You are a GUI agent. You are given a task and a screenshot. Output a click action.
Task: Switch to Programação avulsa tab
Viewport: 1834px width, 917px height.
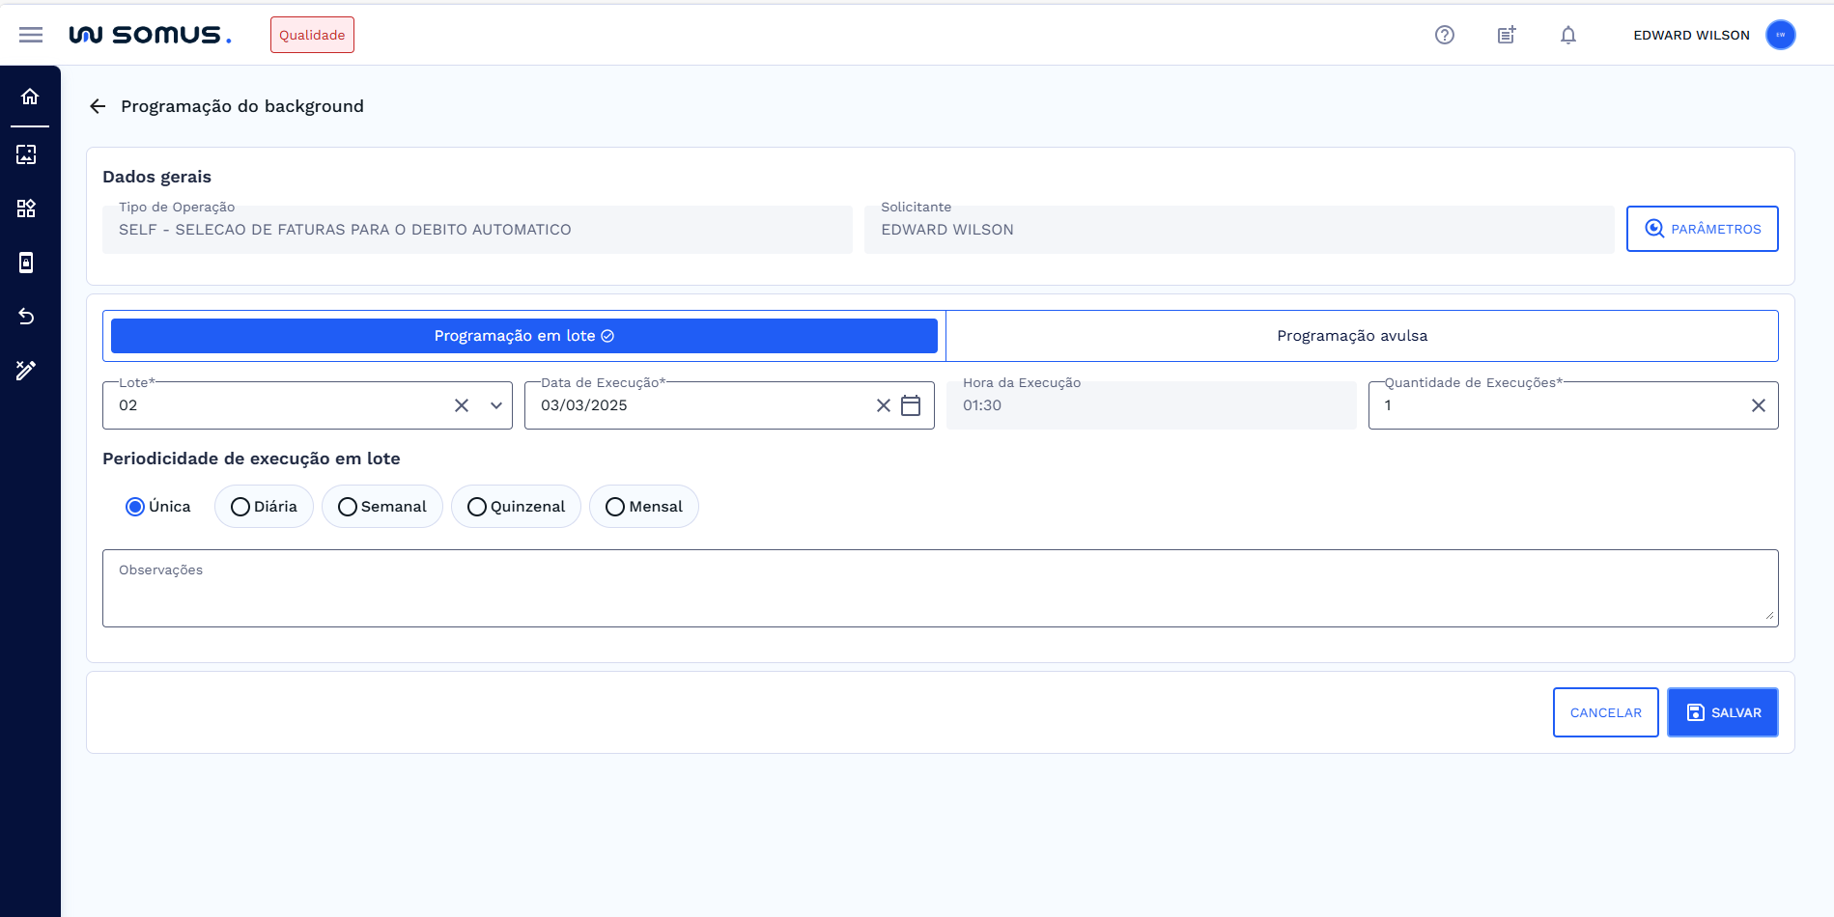pyautogui.click(x=1352, y=336)
